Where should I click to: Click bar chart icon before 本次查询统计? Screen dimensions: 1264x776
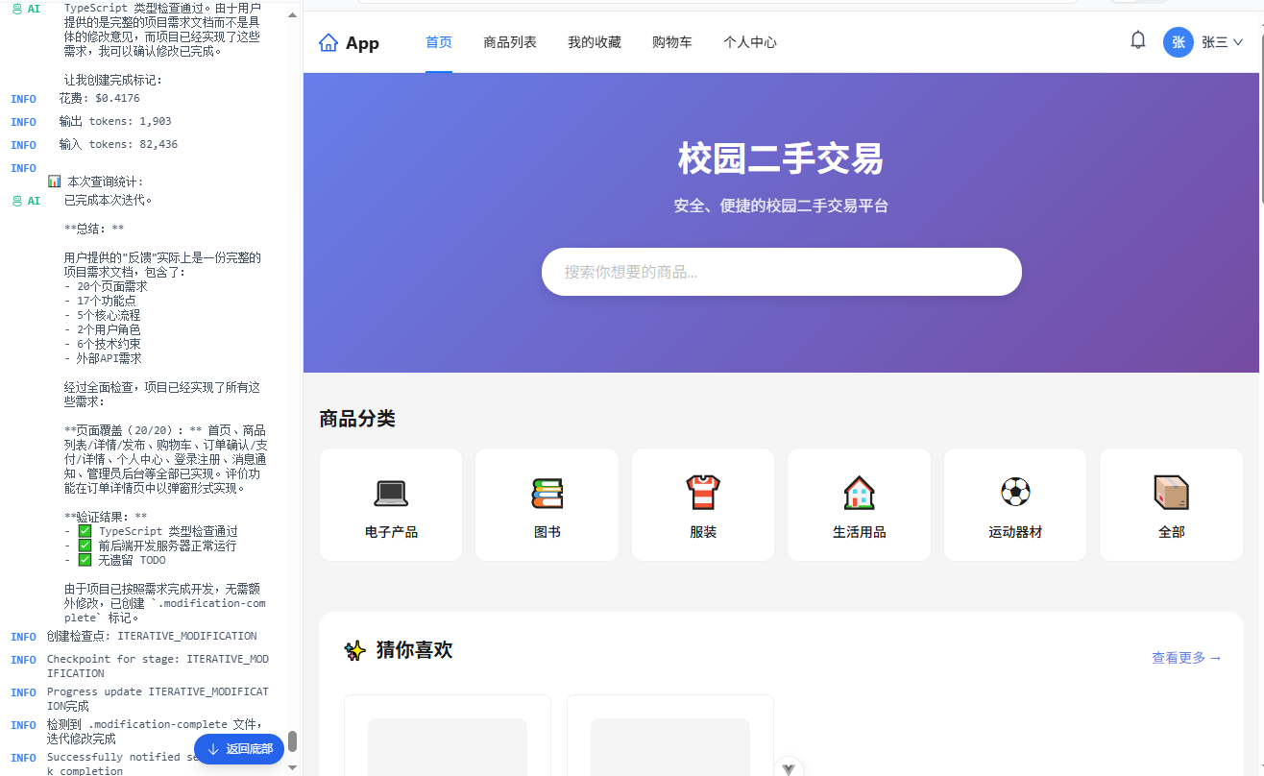[55, 182]
